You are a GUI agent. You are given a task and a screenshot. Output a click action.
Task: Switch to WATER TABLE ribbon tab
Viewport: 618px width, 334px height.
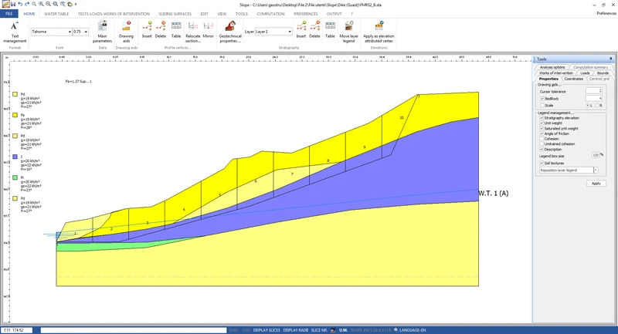pos(56,14)
